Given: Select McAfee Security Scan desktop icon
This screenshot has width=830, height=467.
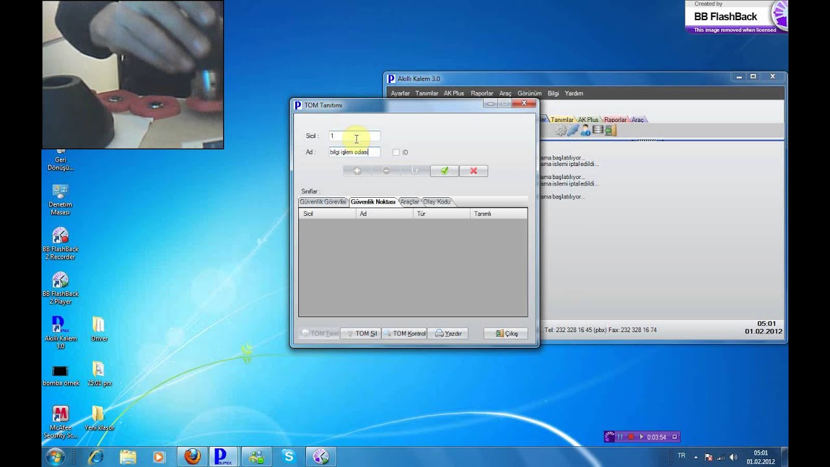Looking at the screenshot, I should [x=60, y=422].
